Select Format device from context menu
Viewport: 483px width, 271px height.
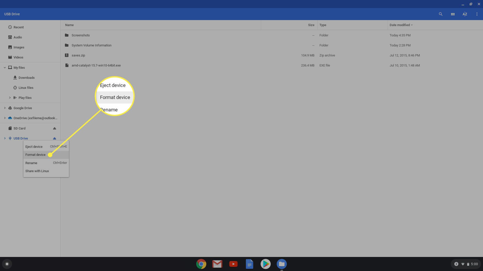pyautogui.click(x=35, y=155)
